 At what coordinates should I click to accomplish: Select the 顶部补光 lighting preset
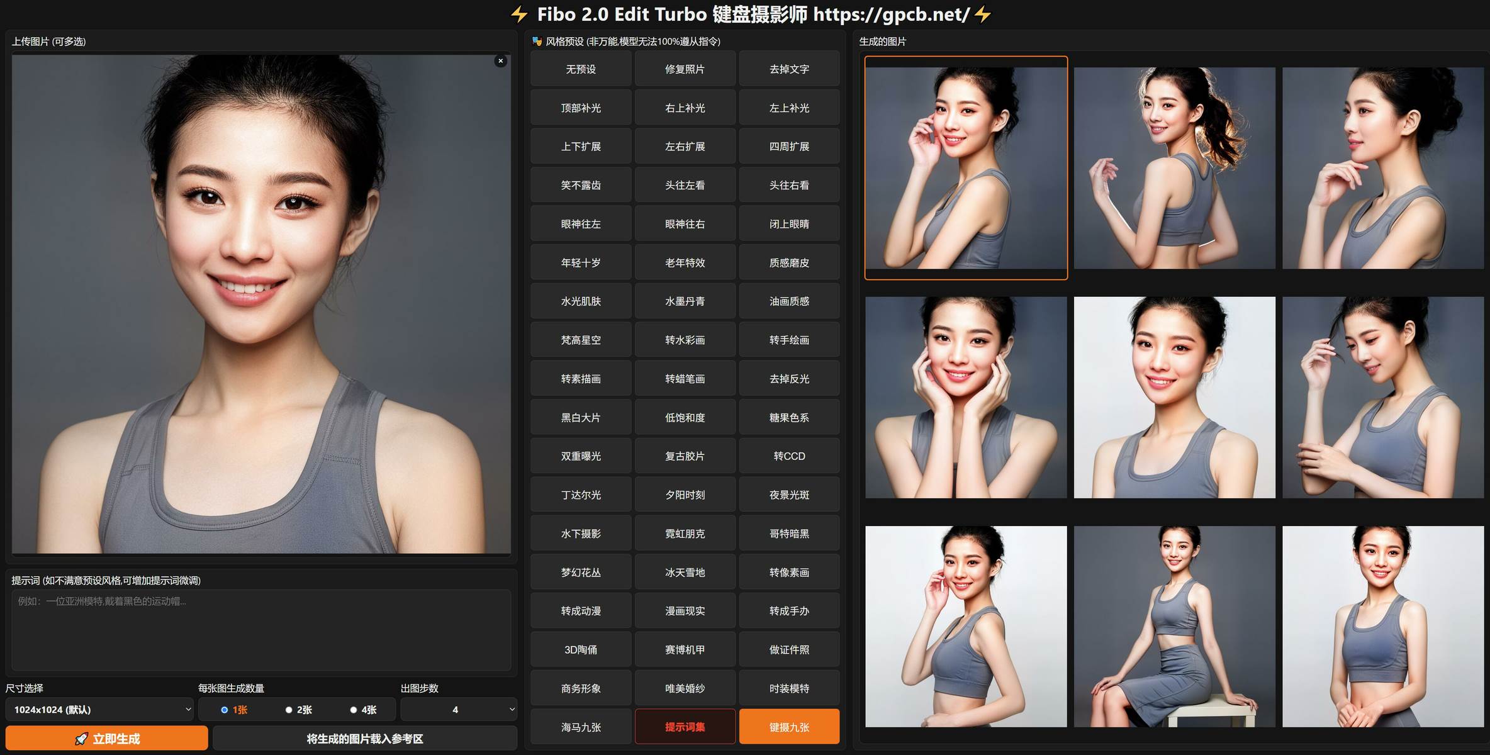[x=581, y=108]
